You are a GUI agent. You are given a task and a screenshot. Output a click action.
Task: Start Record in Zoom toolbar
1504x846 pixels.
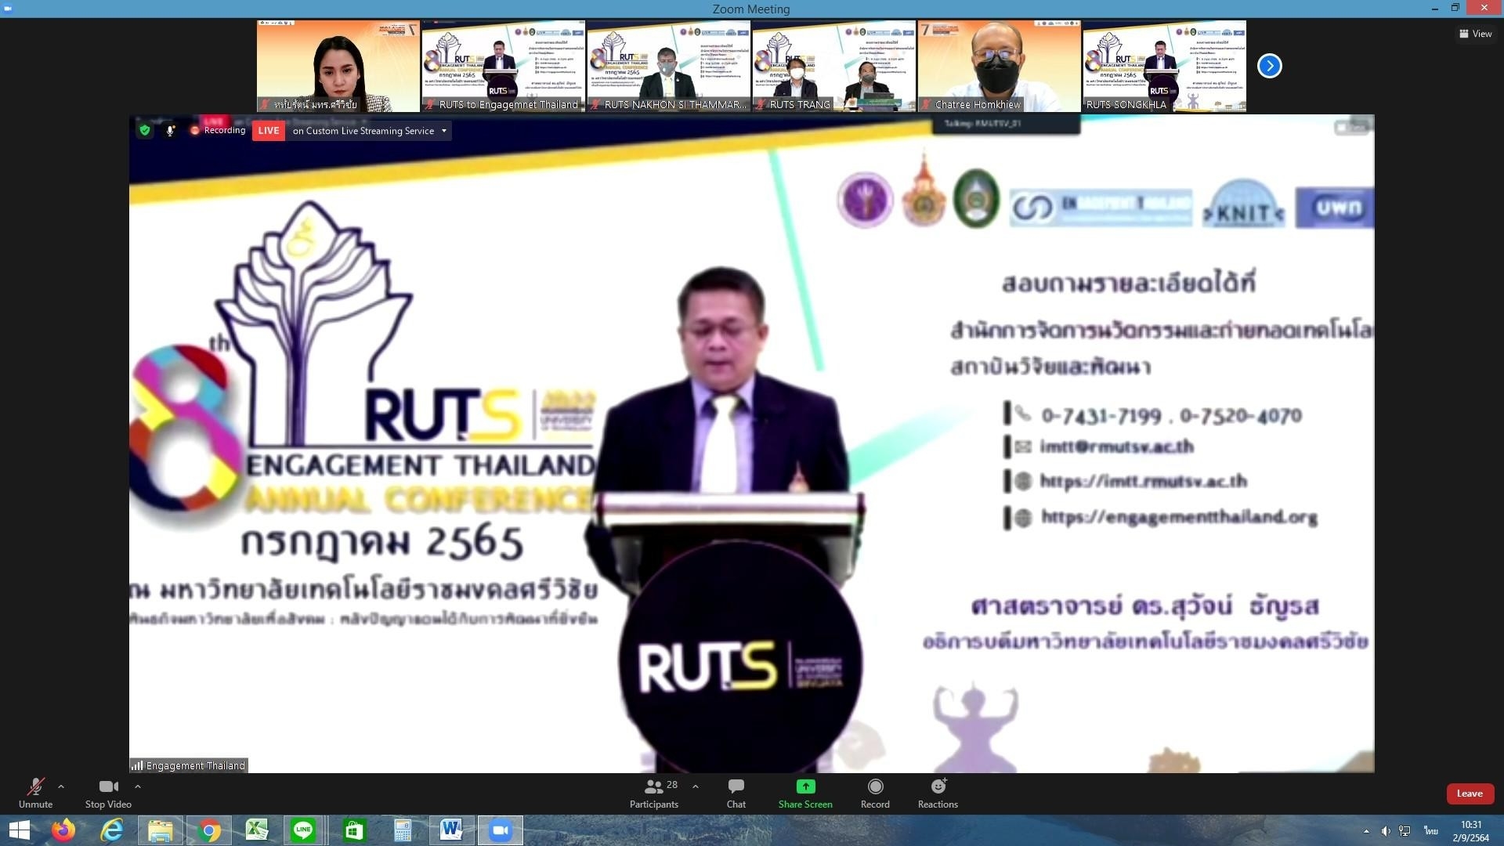click(875, 793)
